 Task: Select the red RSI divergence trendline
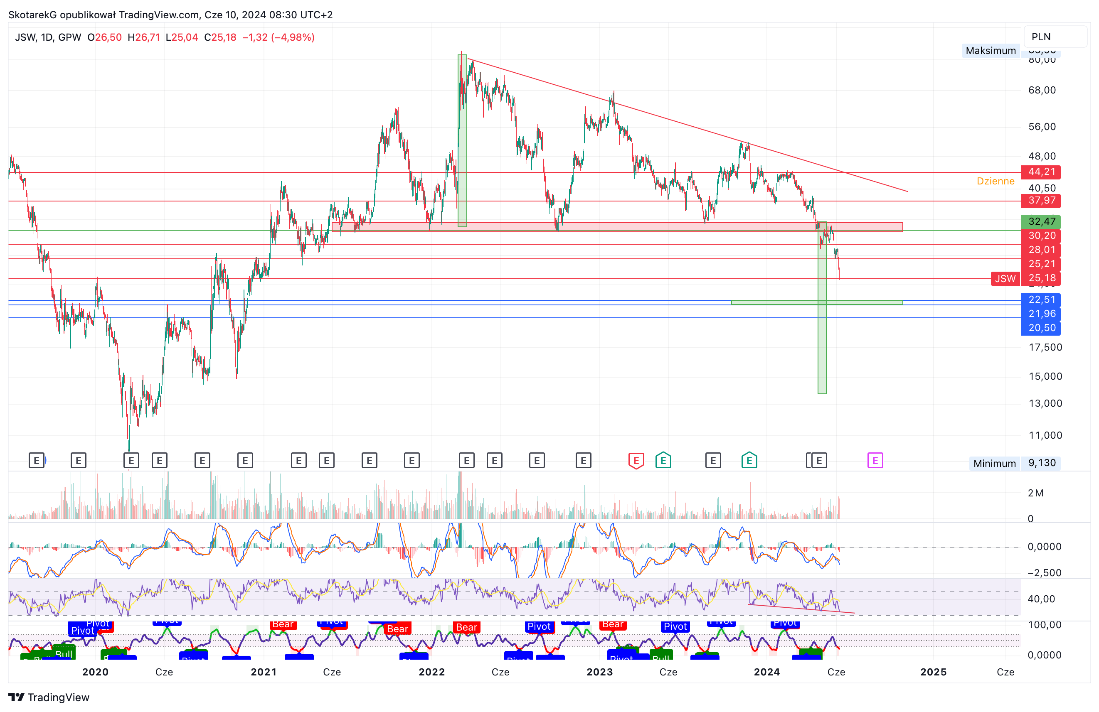[801, 609]
